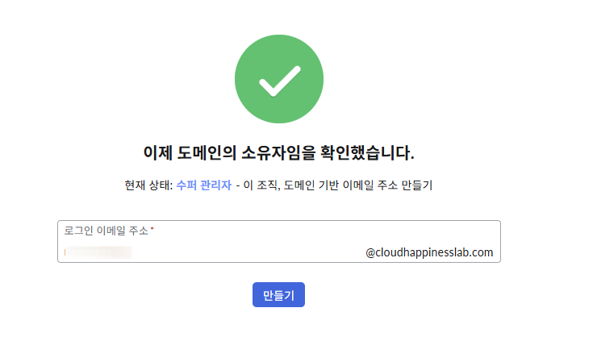Click the 이 조직 phrase in the status line

point(261,185)
